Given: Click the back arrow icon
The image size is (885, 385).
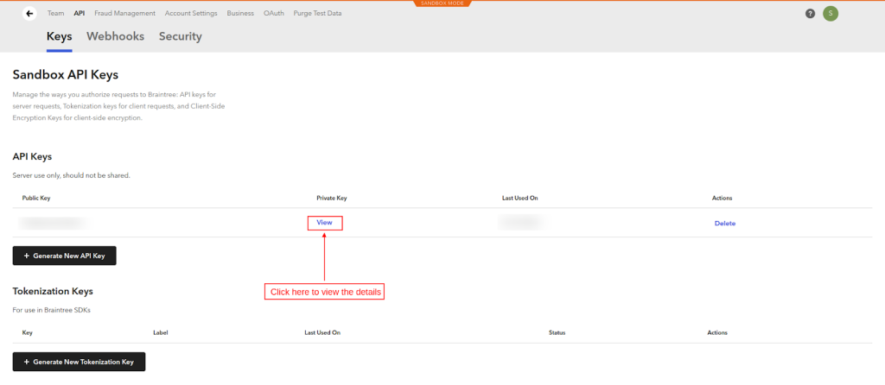Looking at the screenshot, I should [29, 14].
